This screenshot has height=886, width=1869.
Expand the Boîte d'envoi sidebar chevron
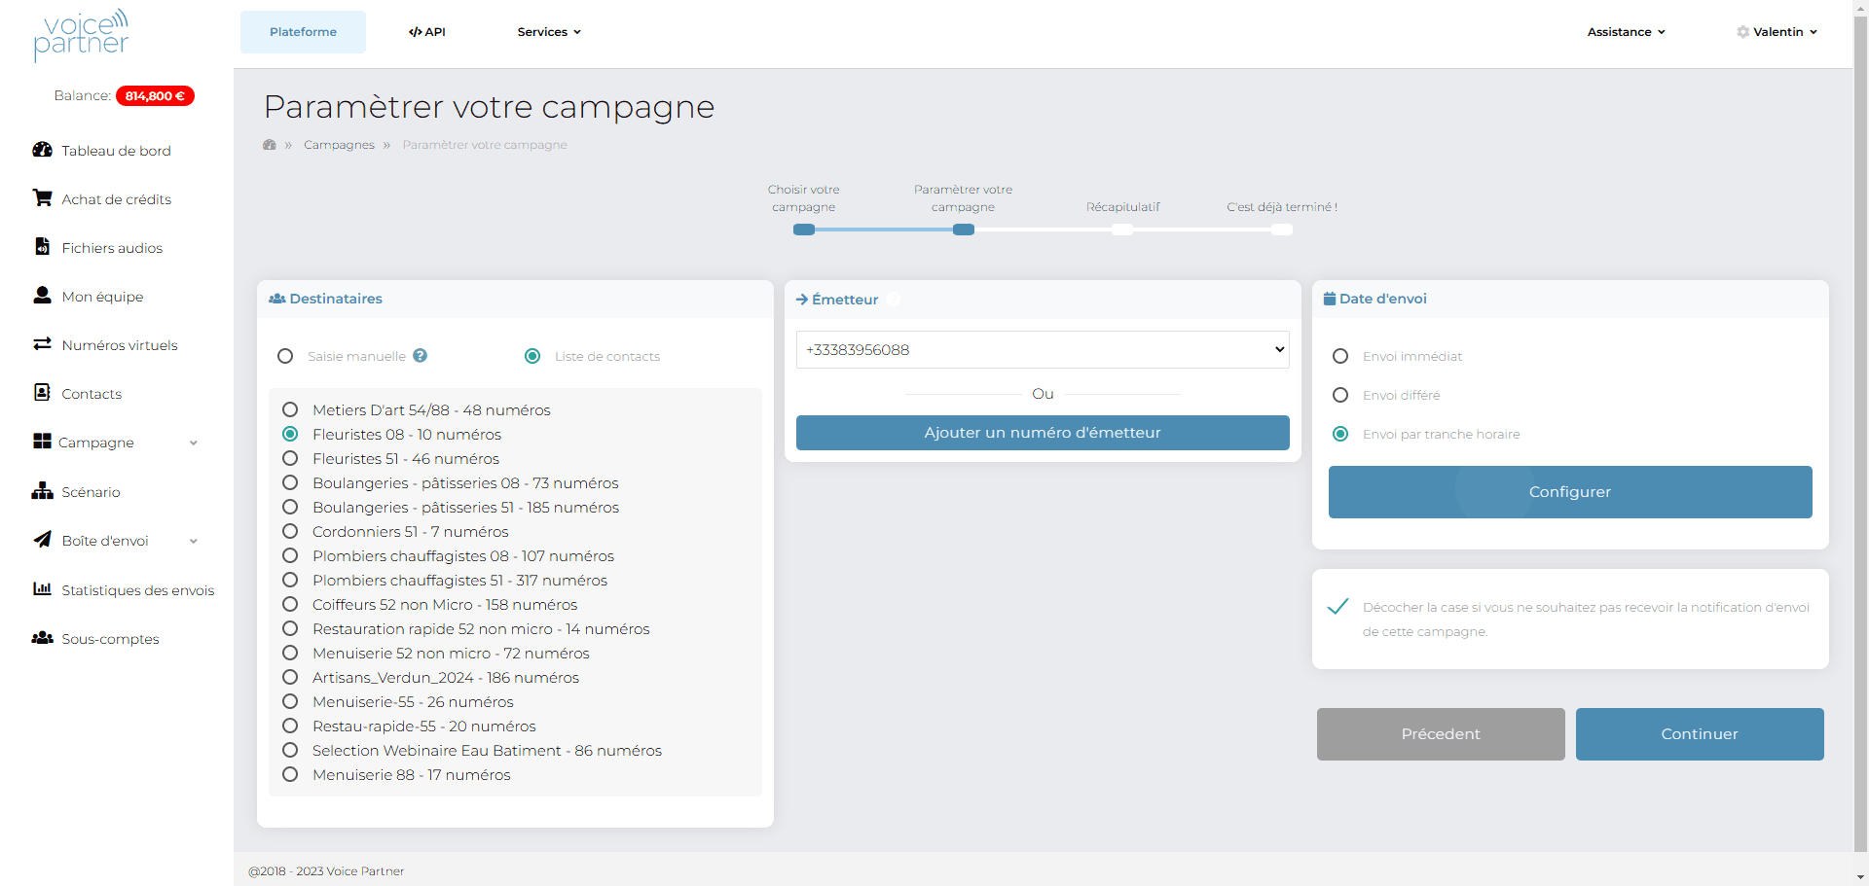pyautogui.click(x=194, y=541)
